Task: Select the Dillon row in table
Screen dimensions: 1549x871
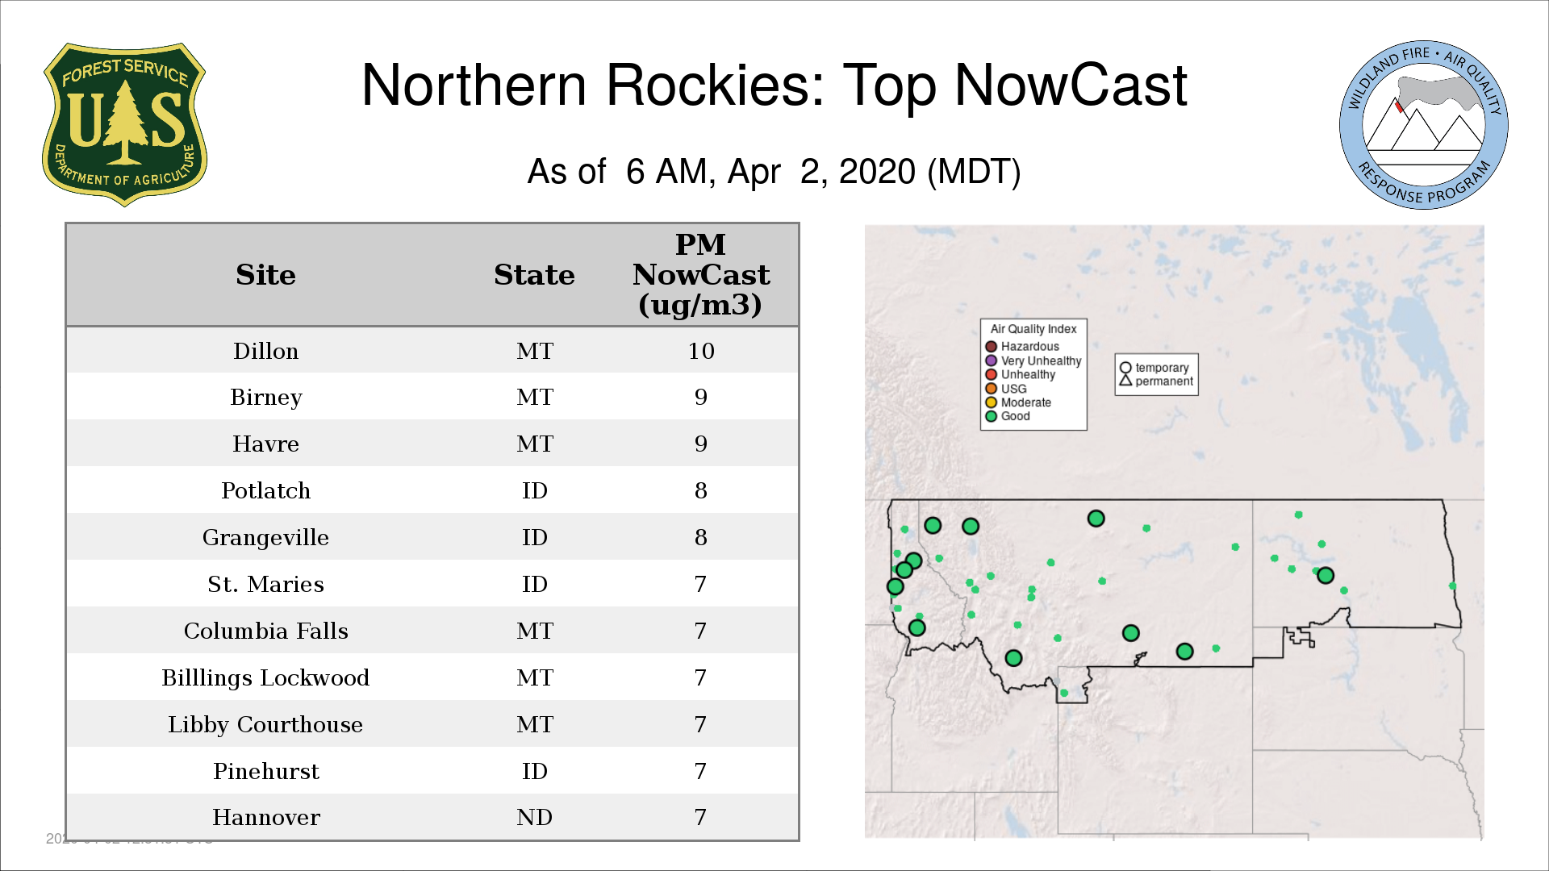Action: (432, 351)
